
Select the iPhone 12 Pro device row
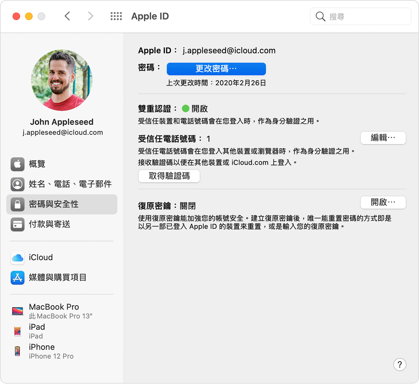(x=62, y=351)
